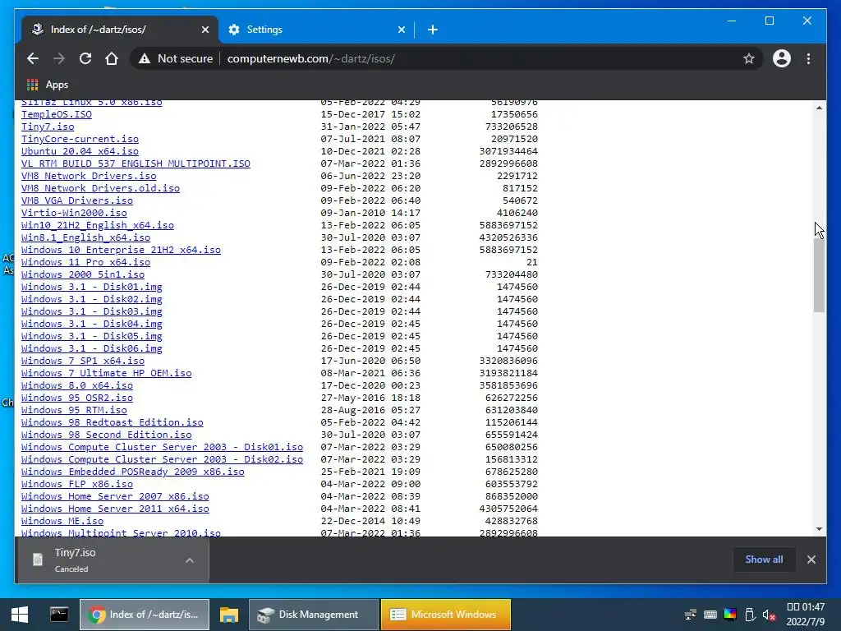The width and height of the screenshot is (841, 631).
Task: Open Chrome's three-dot menu
Action: (x=808, y=58)
